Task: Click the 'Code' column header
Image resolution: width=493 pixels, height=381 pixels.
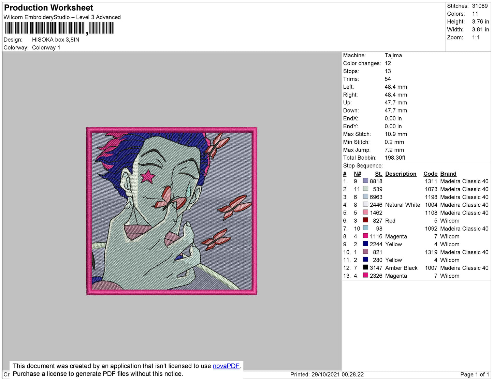Action: 430,174
